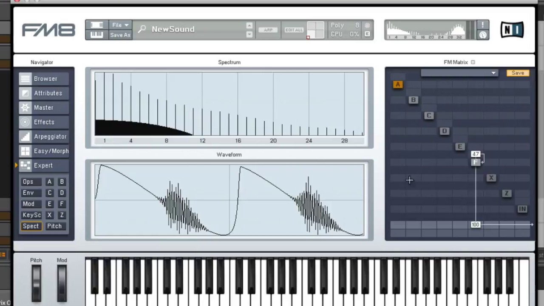Click the morph square pad in header

(315, 30)
